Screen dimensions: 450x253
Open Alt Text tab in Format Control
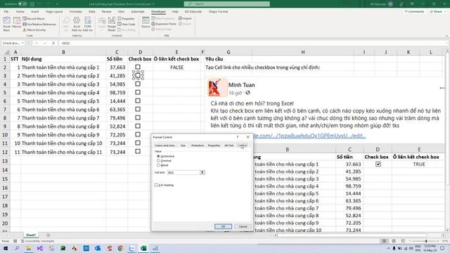229,145
